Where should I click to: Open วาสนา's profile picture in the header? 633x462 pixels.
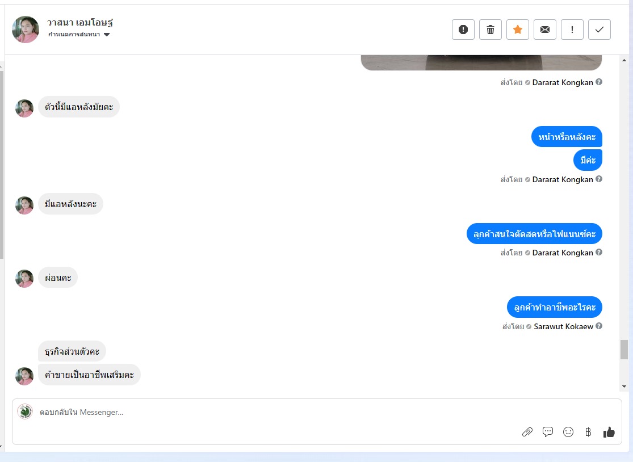(x=26, y=30)
